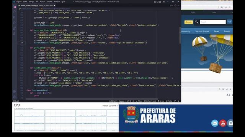Viewport: 245px width, 137px height.
Task: Open the editor More Actions ellipsis
Action: [178, 5]
